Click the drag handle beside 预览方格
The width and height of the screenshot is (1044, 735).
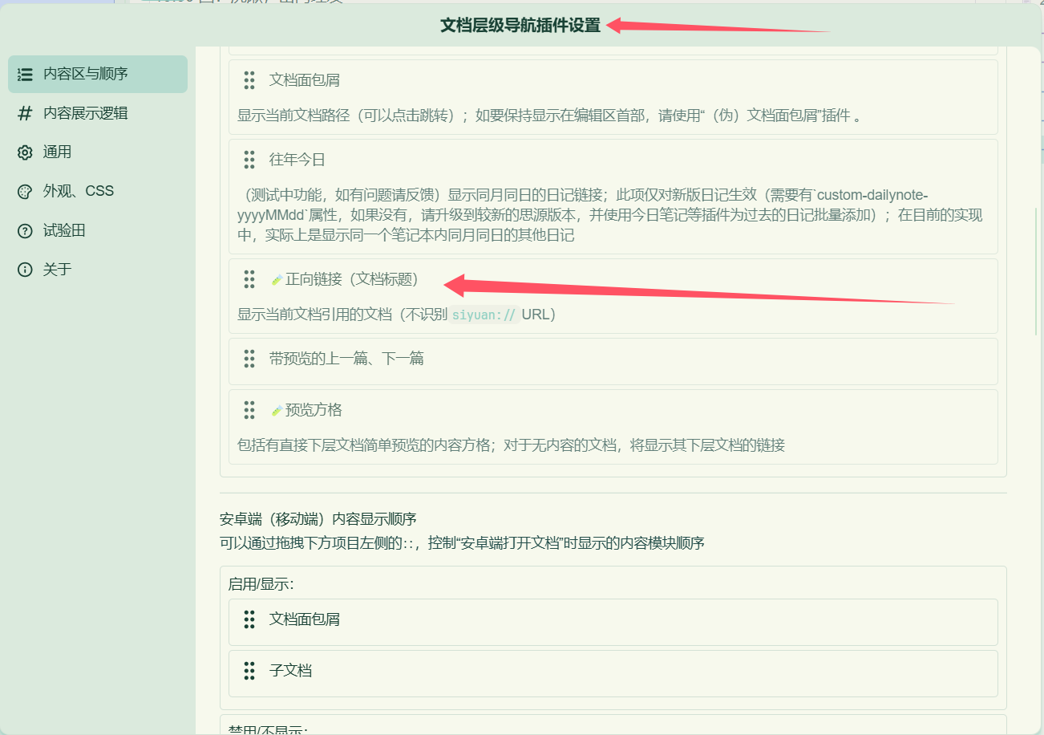click(x=249, y=410)
